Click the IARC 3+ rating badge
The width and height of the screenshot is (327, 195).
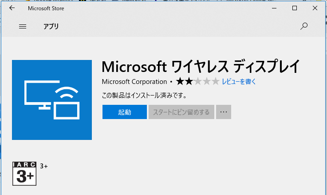tap(24, 174)
